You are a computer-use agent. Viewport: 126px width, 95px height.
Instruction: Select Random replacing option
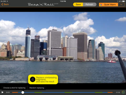point(37,88)
